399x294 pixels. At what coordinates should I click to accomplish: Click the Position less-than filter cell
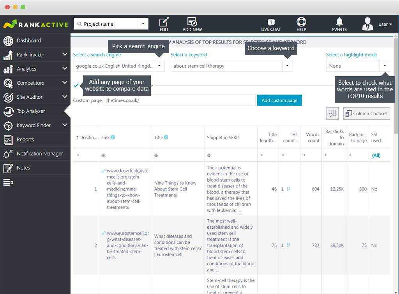(x=86, y=155)
